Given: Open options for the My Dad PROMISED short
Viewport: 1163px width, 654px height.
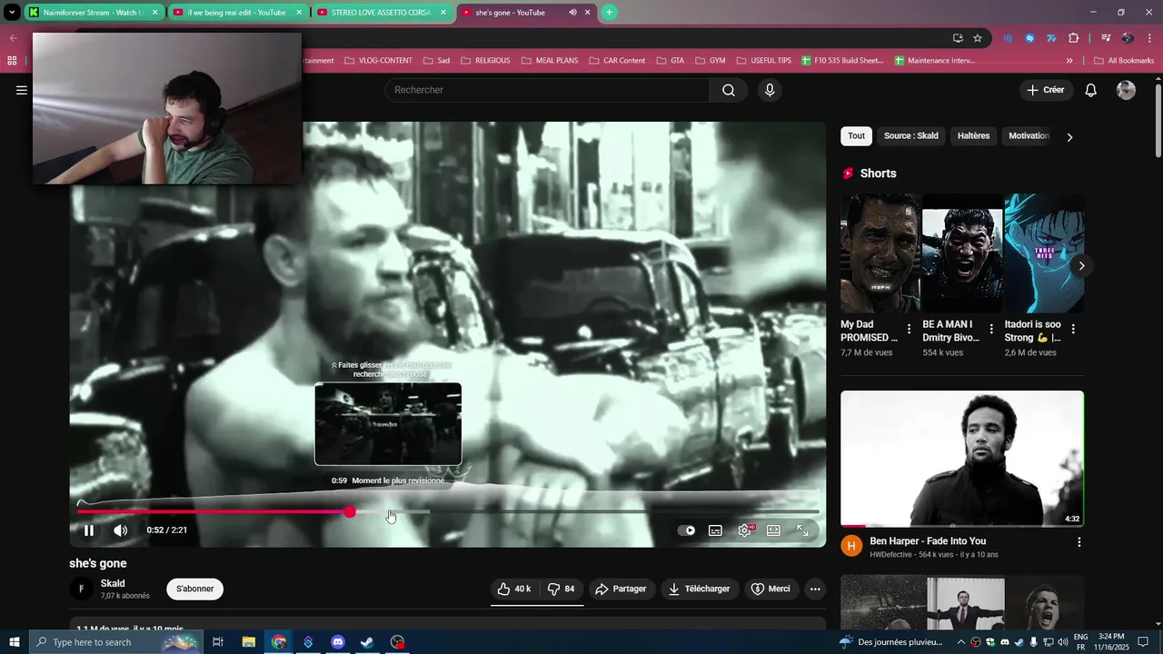Looking at the screenshot, I should (x=909, y=329).
